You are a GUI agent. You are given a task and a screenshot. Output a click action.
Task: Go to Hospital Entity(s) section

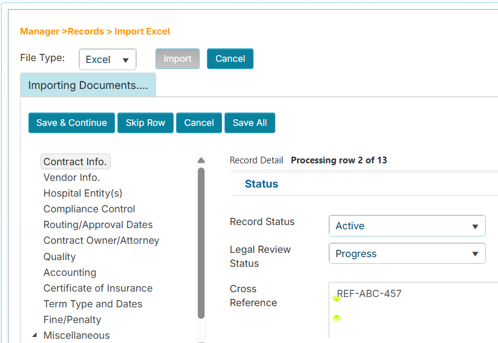(x=82, y=193)
